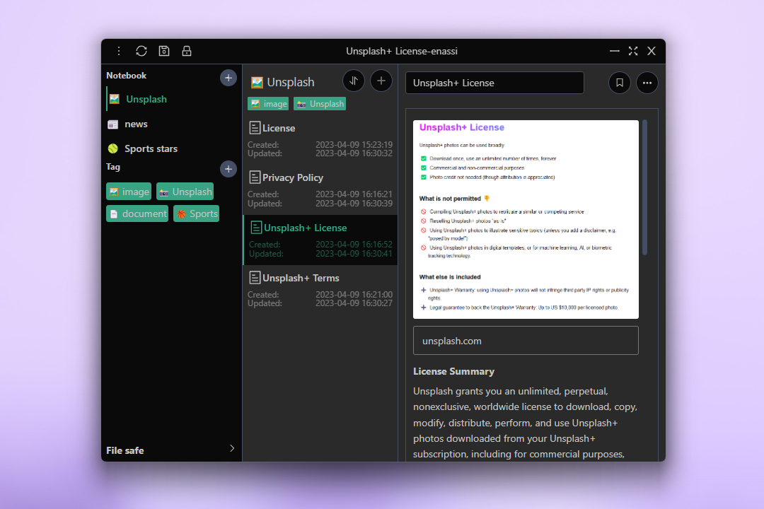Image resolution: width=764 pixels, height=509 pixels.
Task: Add a new tag with plus button
Action: [x=228, y=169]
